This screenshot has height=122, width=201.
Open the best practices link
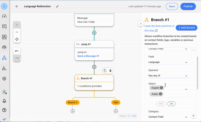(159, 28)
